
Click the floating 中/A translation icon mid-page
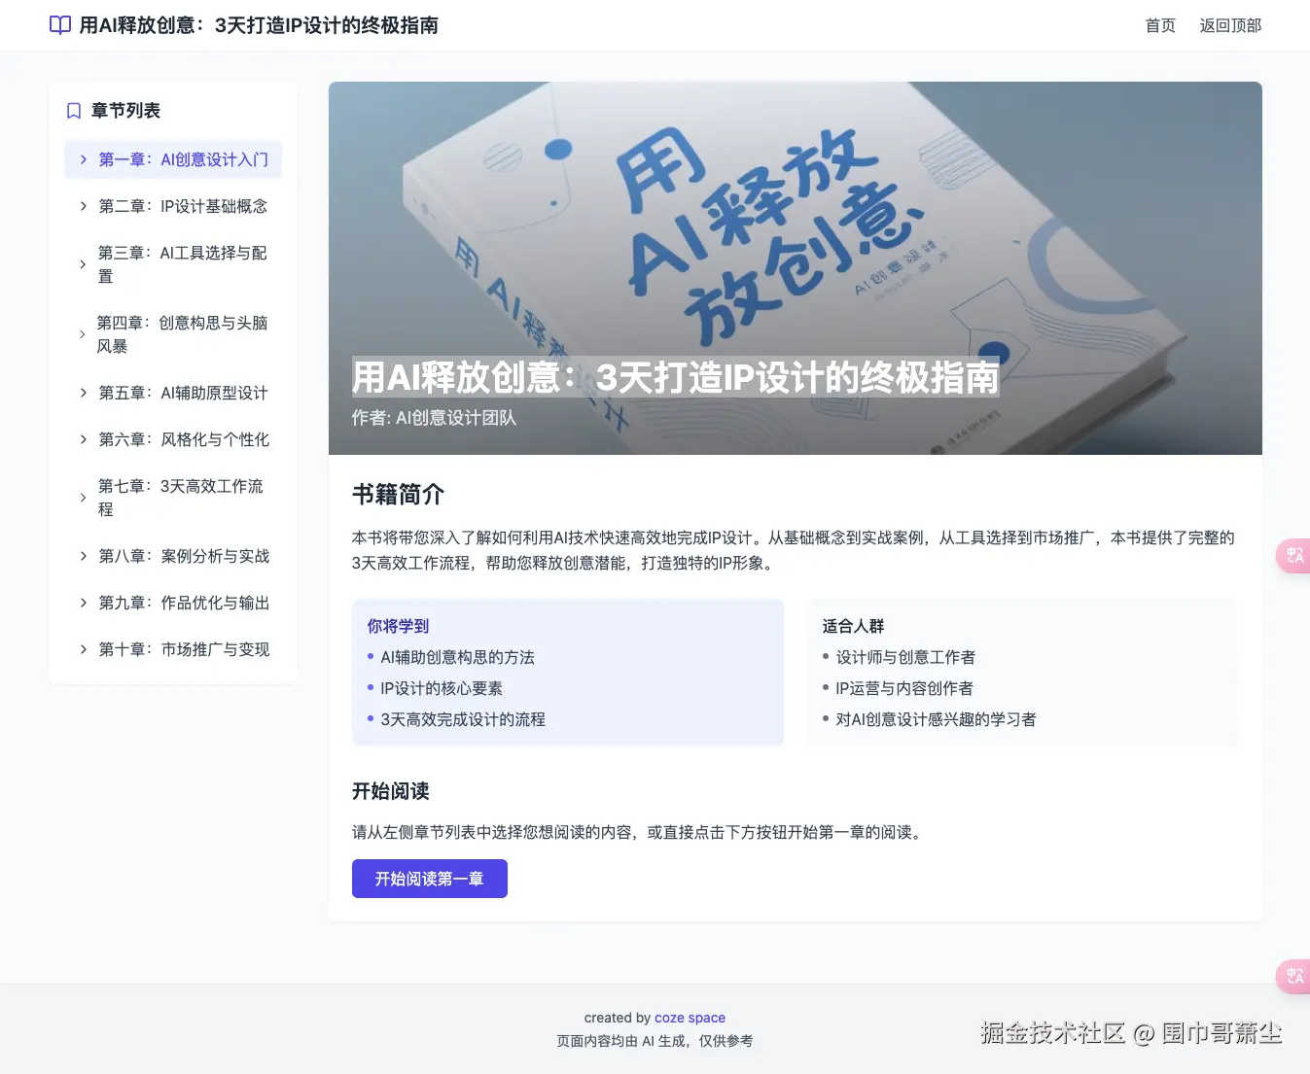(1294, 555)
